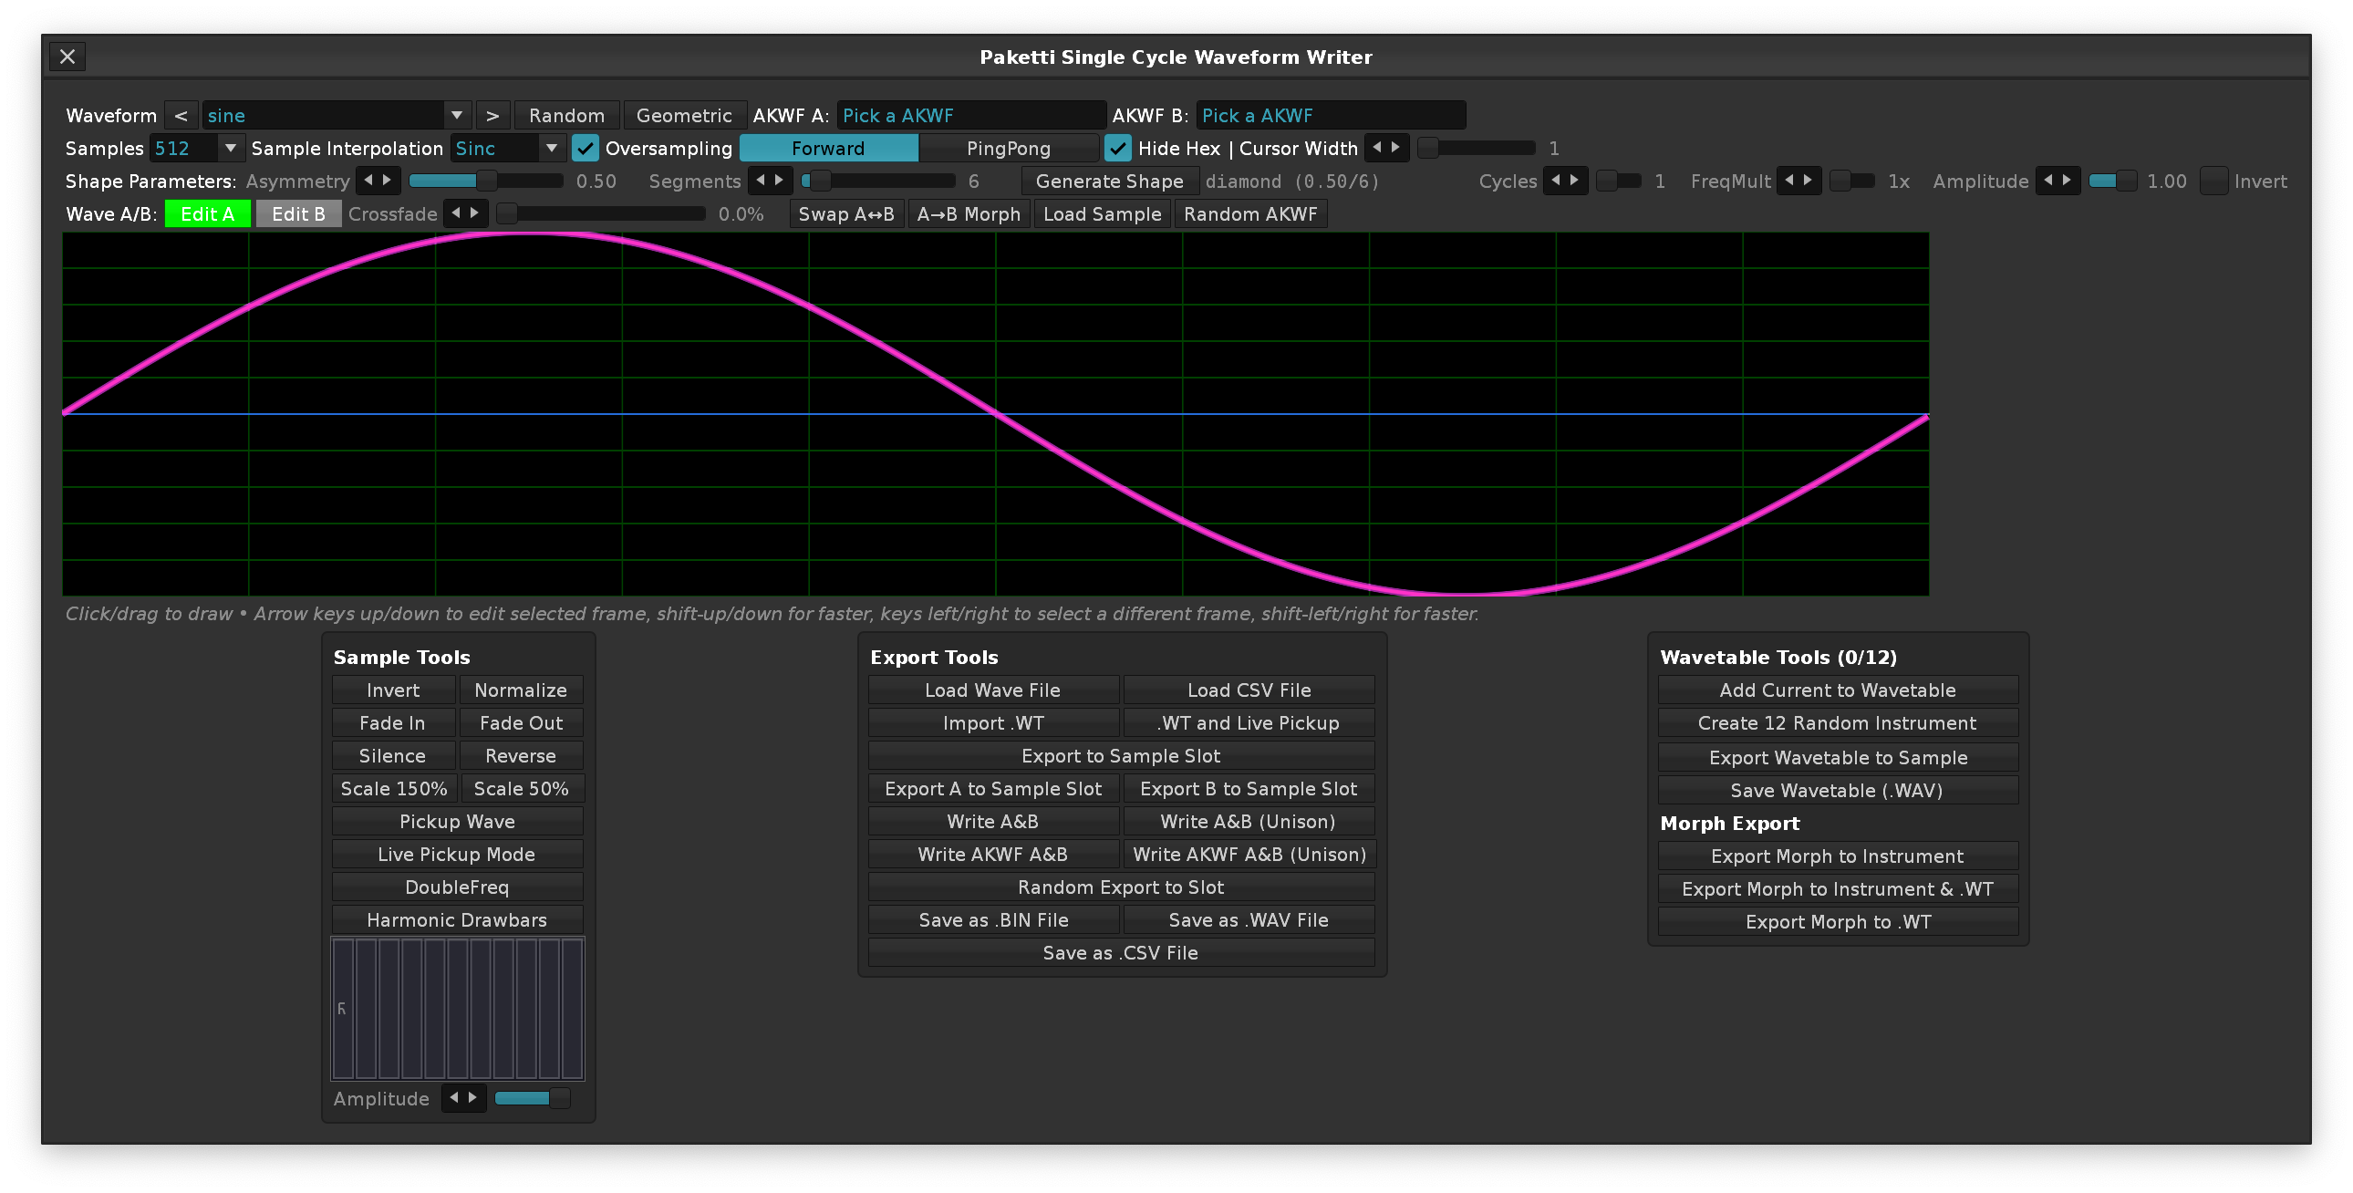Increase Cycles using its right arrow
Screen dimensions: 2353x1193
point(1574,180)
